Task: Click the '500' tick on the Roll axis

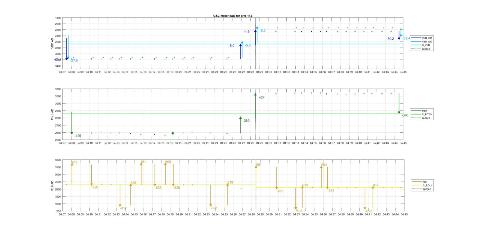Action: 59,211
